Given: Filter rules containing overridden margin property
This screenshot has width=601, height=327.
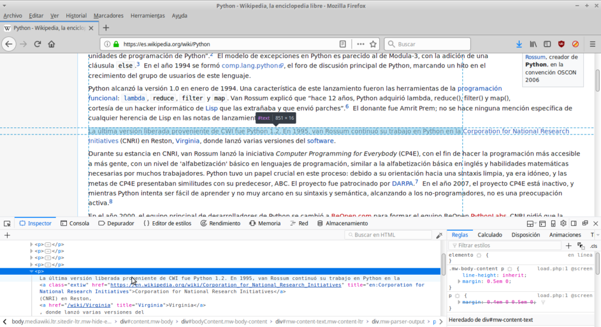Looking at the screenshot, I should pyautogui.click(x=543, y=302).
